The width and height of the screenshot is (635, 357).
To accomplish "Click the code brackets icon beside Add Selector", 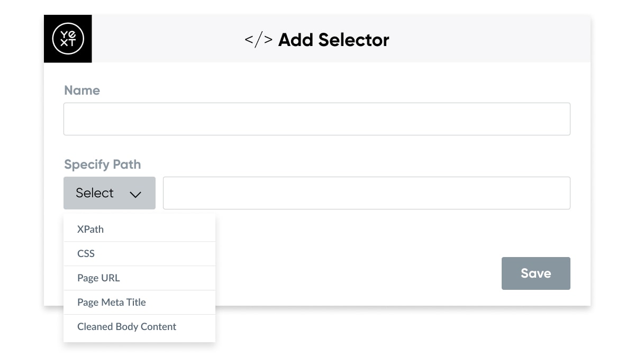I will (x=259, y=40).
